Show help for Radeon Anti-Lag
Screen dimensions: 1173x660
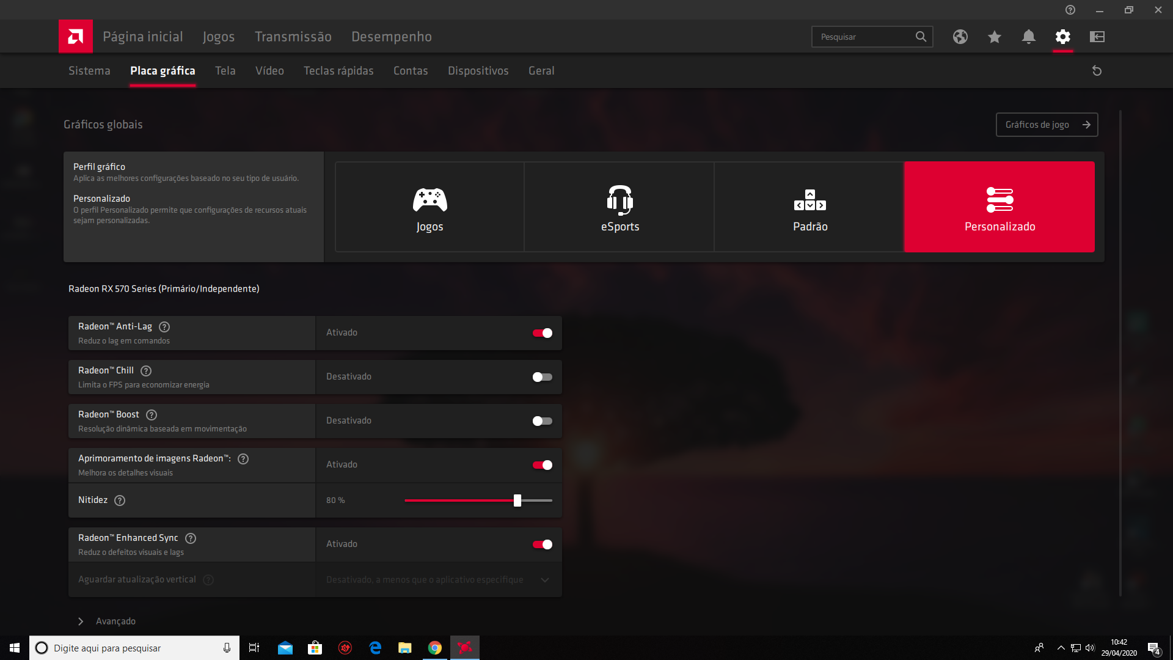click(164, 327)
